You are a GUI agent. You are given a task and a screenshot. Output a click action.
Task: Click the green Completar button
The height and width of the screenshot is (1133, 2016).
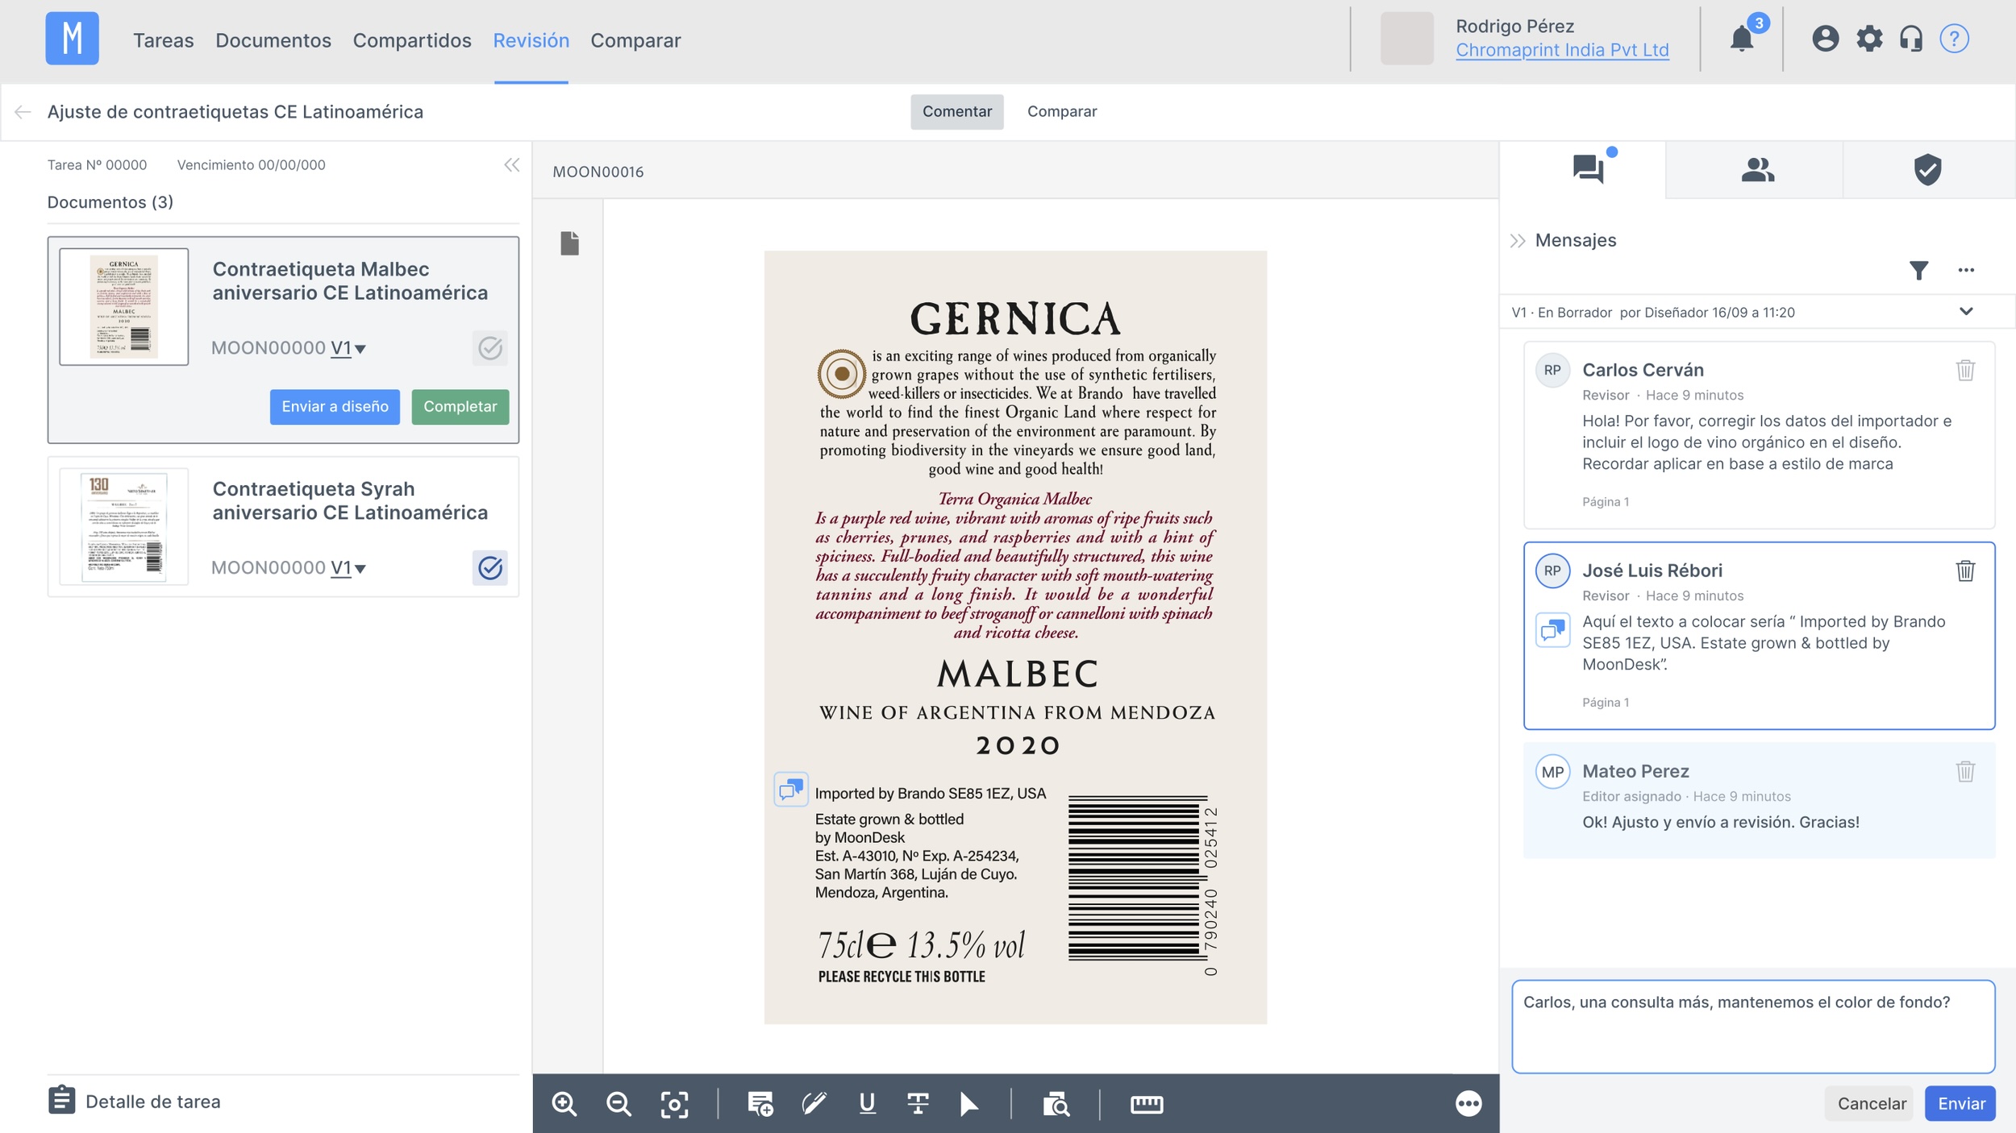[x=460, y=407]
